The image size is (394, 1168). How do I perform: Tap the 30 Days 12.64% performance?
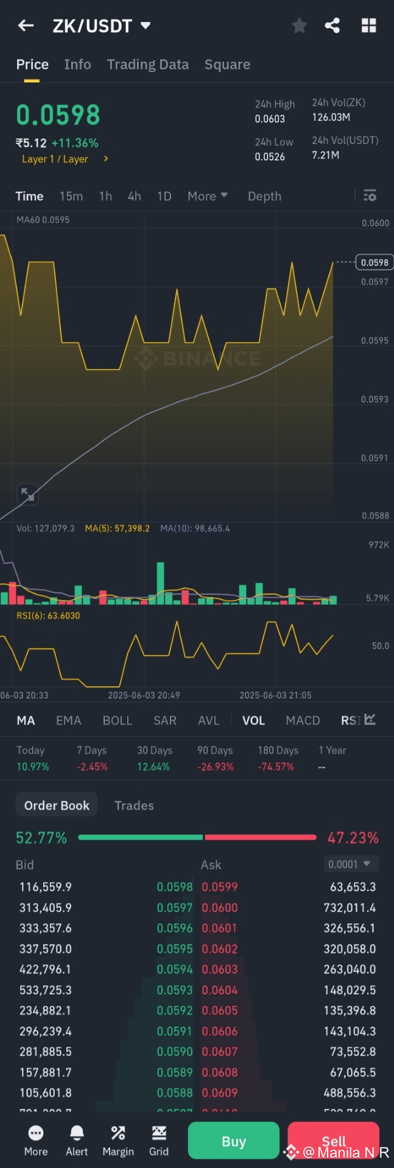coord(154,758)
